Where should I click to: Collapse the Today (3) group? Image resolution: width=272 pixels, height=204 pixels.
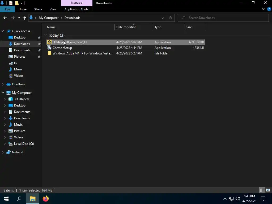[x=45, y=35]
